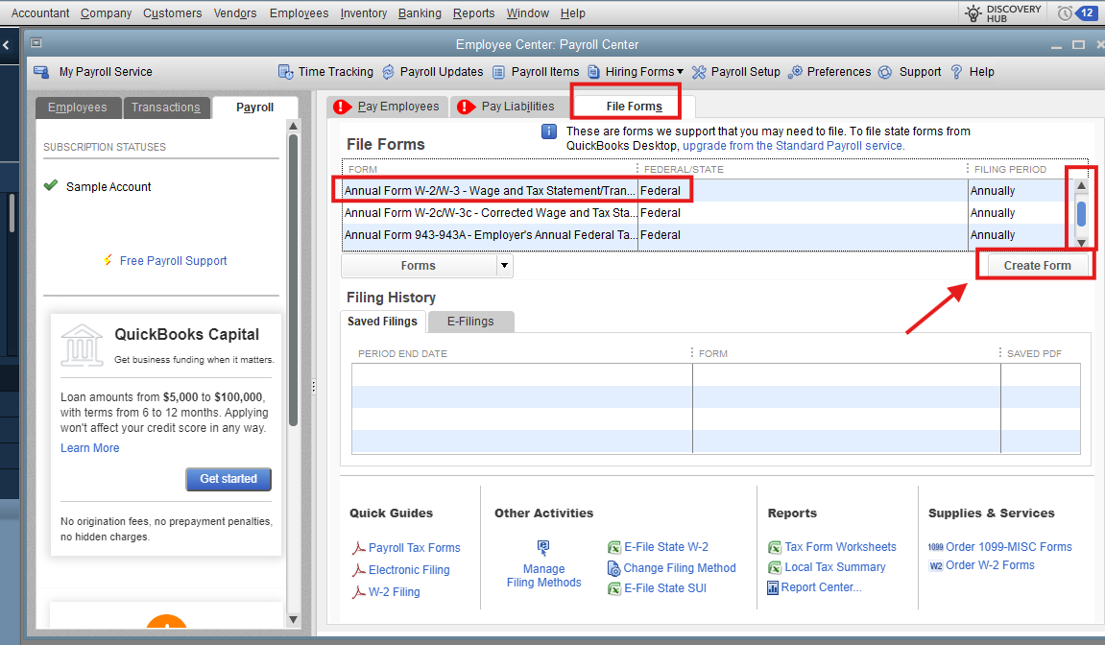Click the W-2 Filing PDF icon
The width and height of the screenshot is (1105, 645).
[x=359, y=592]
